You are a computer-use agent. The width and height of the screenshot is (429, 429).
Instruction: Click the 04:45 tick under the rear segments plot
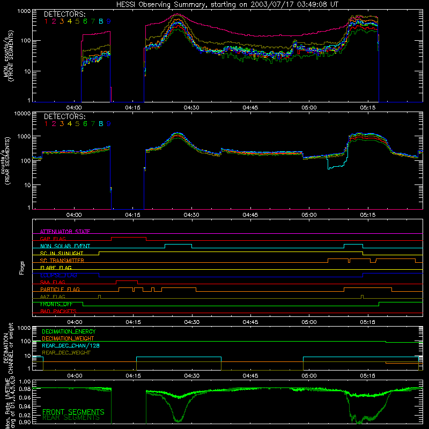click(x=250, y=215)
